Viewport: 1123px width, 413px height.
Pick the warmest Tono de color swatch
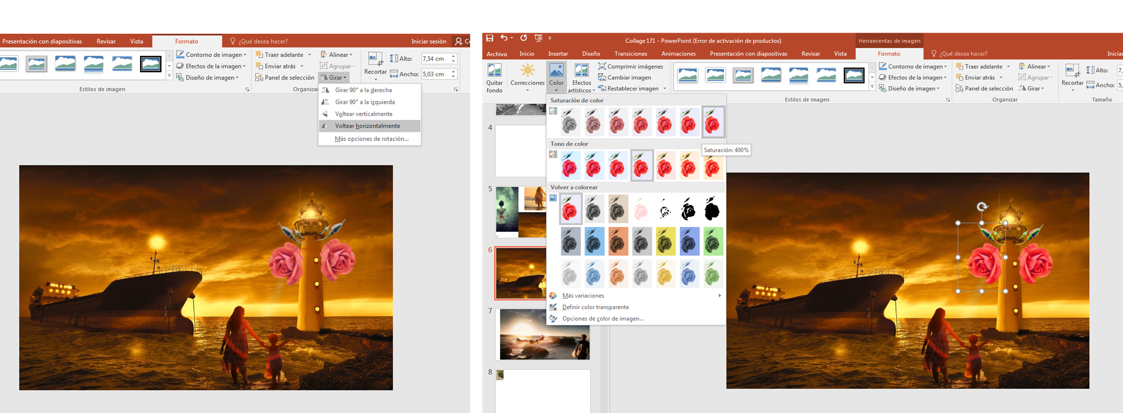[x=713, y=166]
